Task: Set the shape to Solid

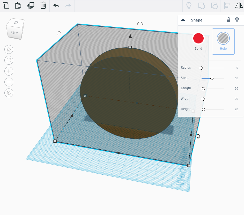Action: (198, 38)
